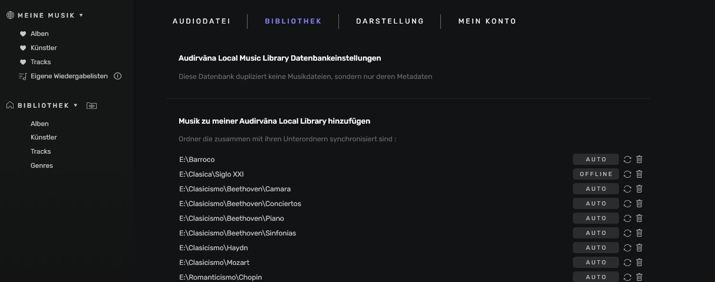The height and width of the screenshot is (282, 715).
Task: Select the E:\Clasica\Siglo XXI path text
Action: [212, 174]
